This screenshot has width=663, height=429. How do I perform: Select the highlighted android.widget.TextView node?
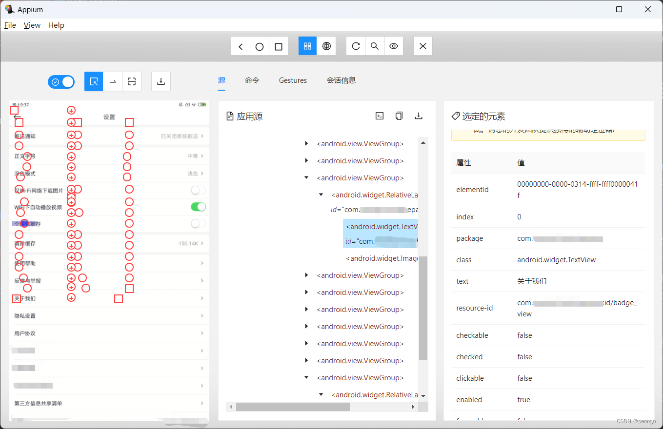tap(381, 234)
